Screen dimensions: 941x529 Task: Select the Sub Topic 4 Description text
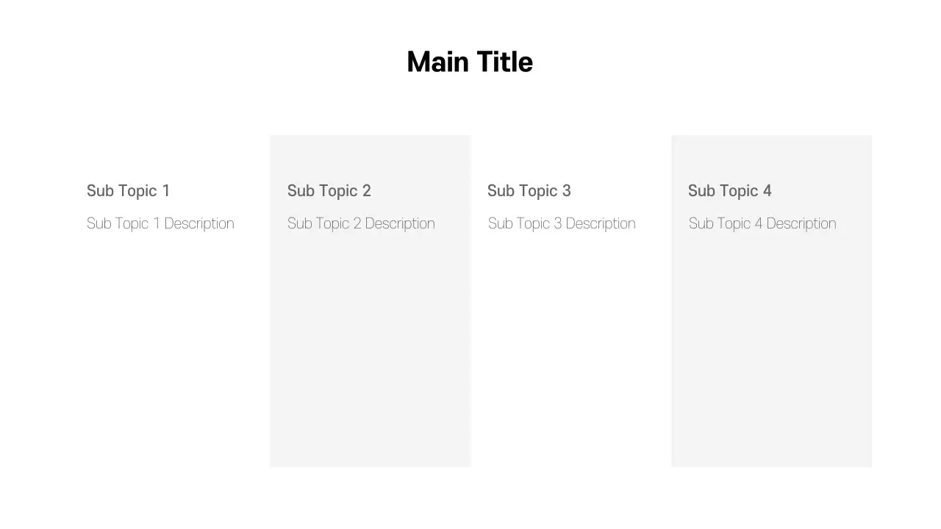(762, 223)
